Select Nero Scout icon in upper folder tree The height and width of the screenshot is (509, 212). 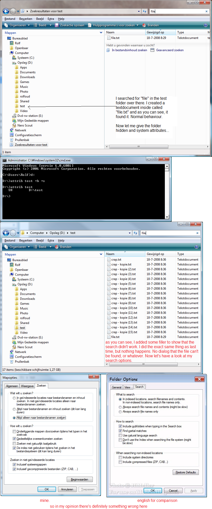click(x=14, y=125)
